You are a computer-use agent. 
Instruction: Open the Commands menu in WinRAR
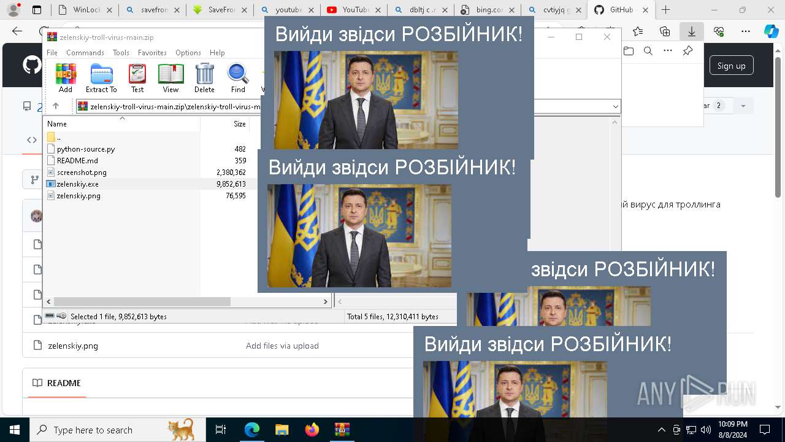coord(85,53)
